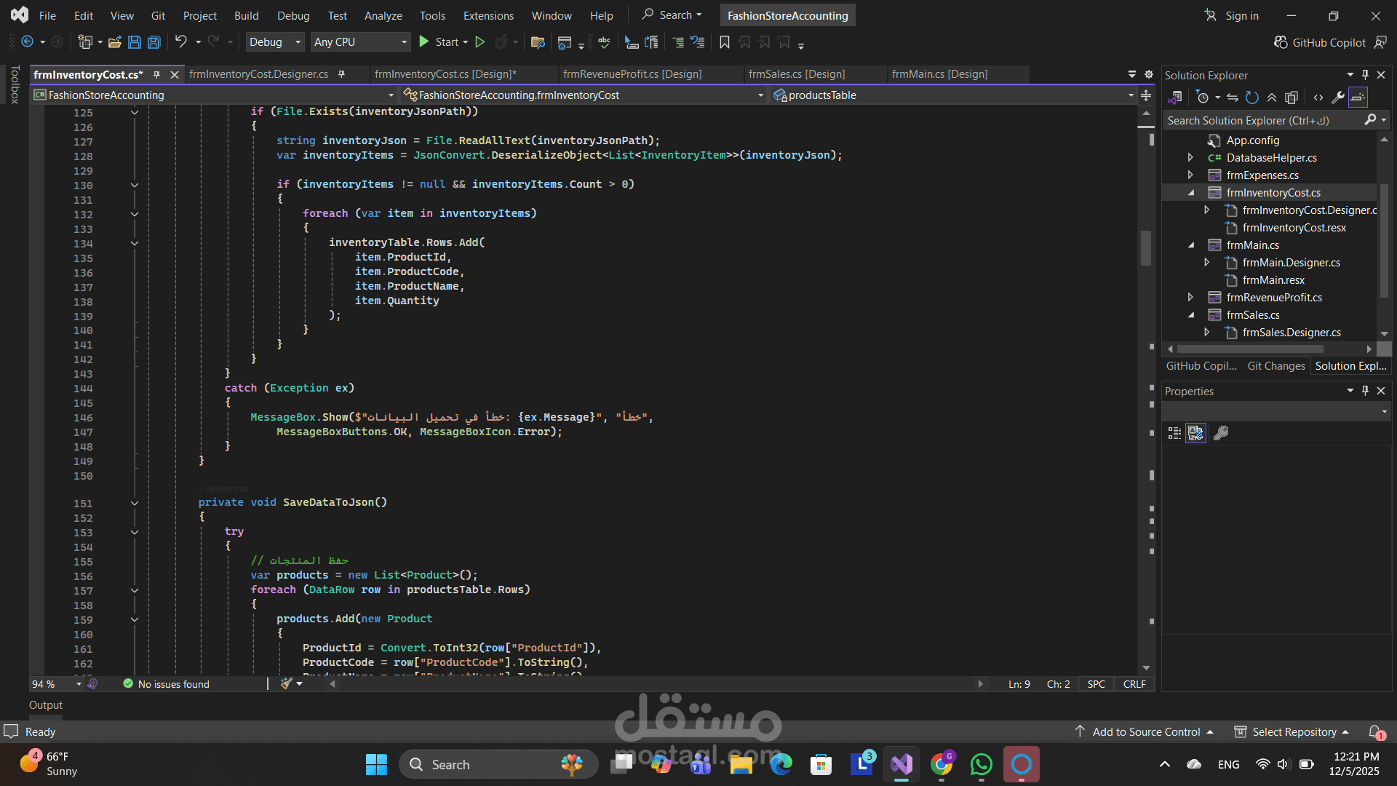Click Add to Source Control button
This screenshot has height=786, width=1397.
coord(1146,731)
